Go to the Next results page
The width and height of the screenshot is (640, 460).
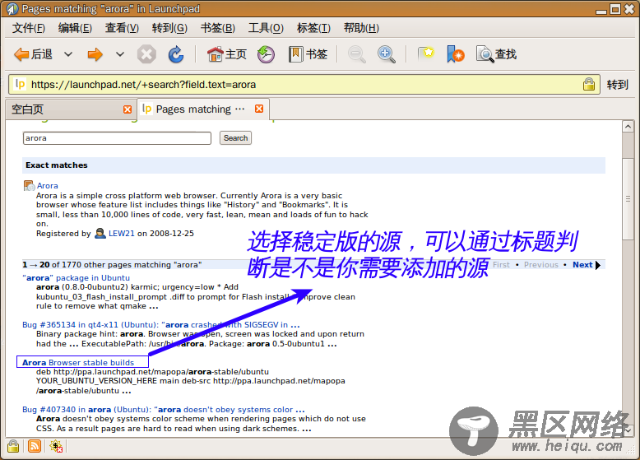(x=587, y=265)
